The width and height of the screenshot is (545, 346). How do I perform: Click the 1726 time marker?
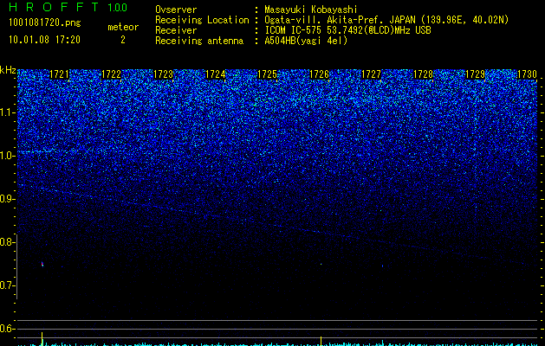click(x=319, y=74)
